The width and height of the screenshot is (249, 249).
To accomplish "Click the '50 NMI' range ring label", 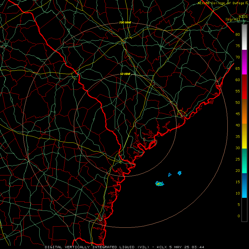I will 125,74.
